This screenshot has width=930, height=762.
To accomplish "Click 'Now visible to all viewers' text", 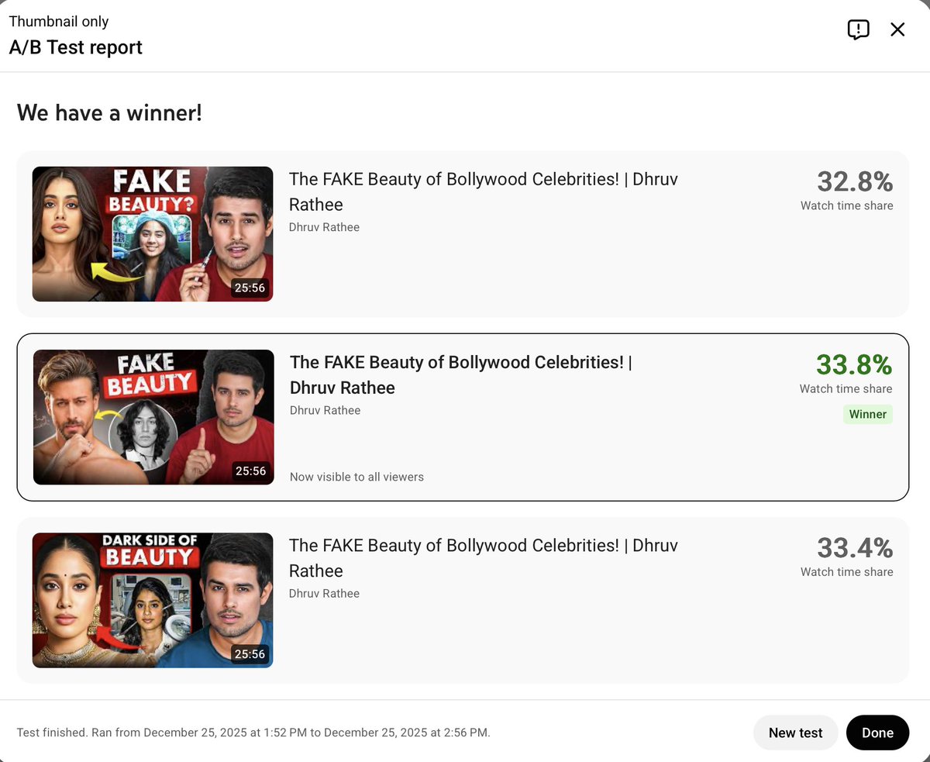I will point(356,477).
